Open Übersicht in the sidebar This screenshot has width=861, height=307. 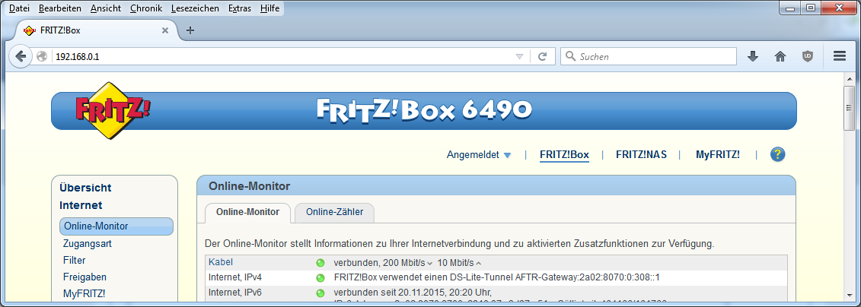(x=85, y=188)
